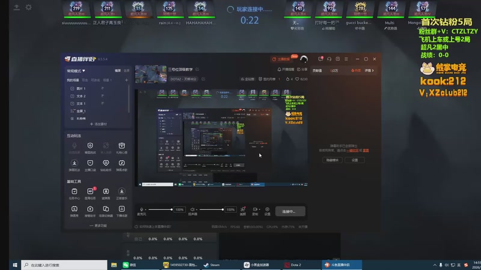The width and height of the screenshot is (481, 270).
Task: Click the microphone volume slider
Action: tap(160, 209)
